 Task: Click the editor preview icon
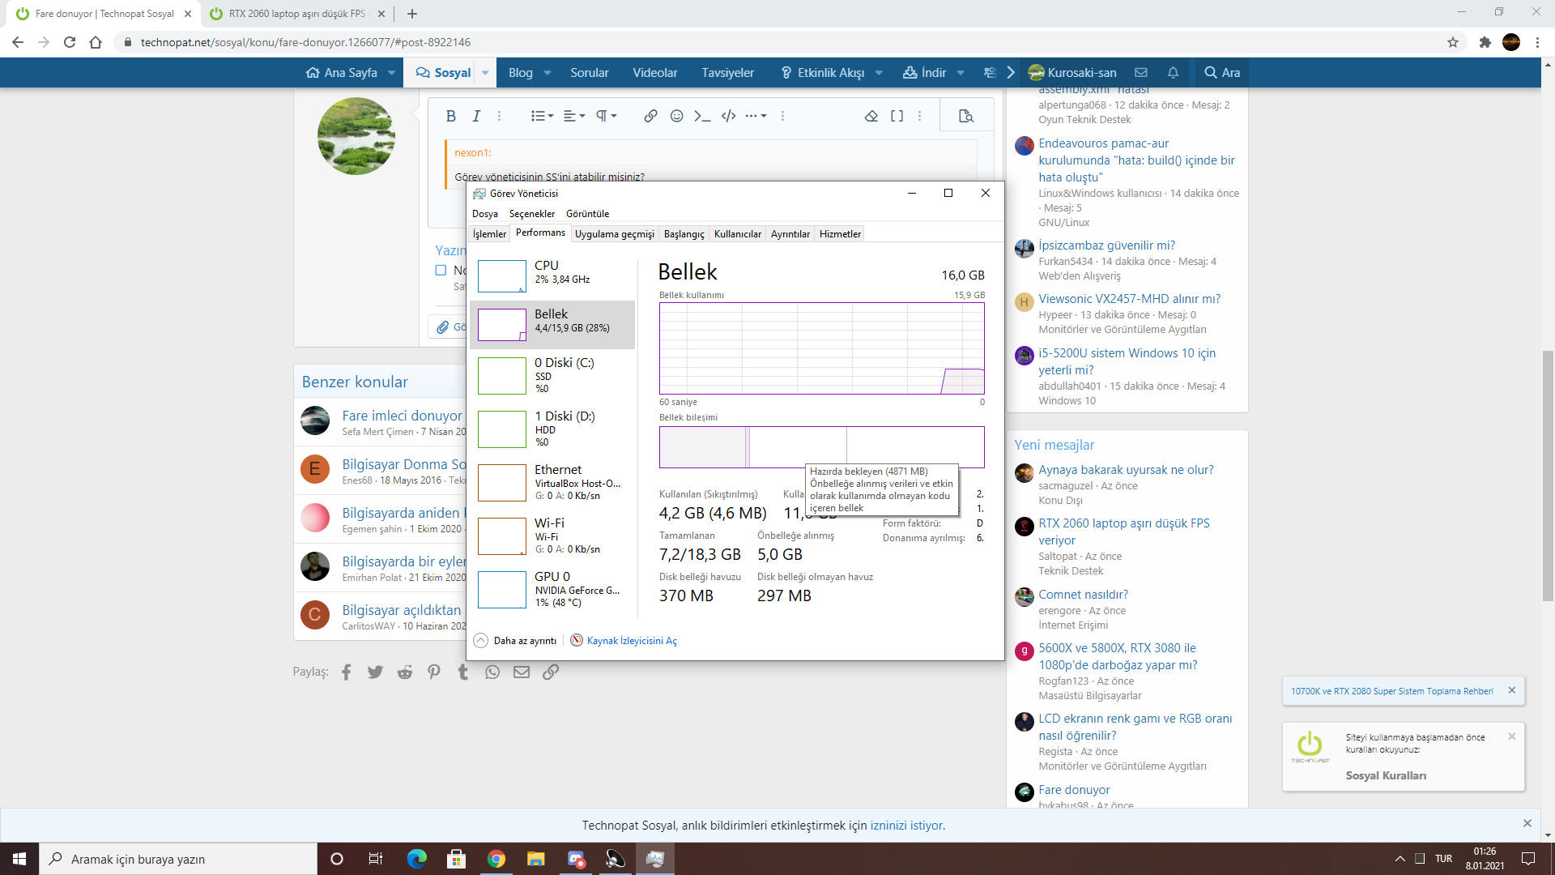pos(965,116)
